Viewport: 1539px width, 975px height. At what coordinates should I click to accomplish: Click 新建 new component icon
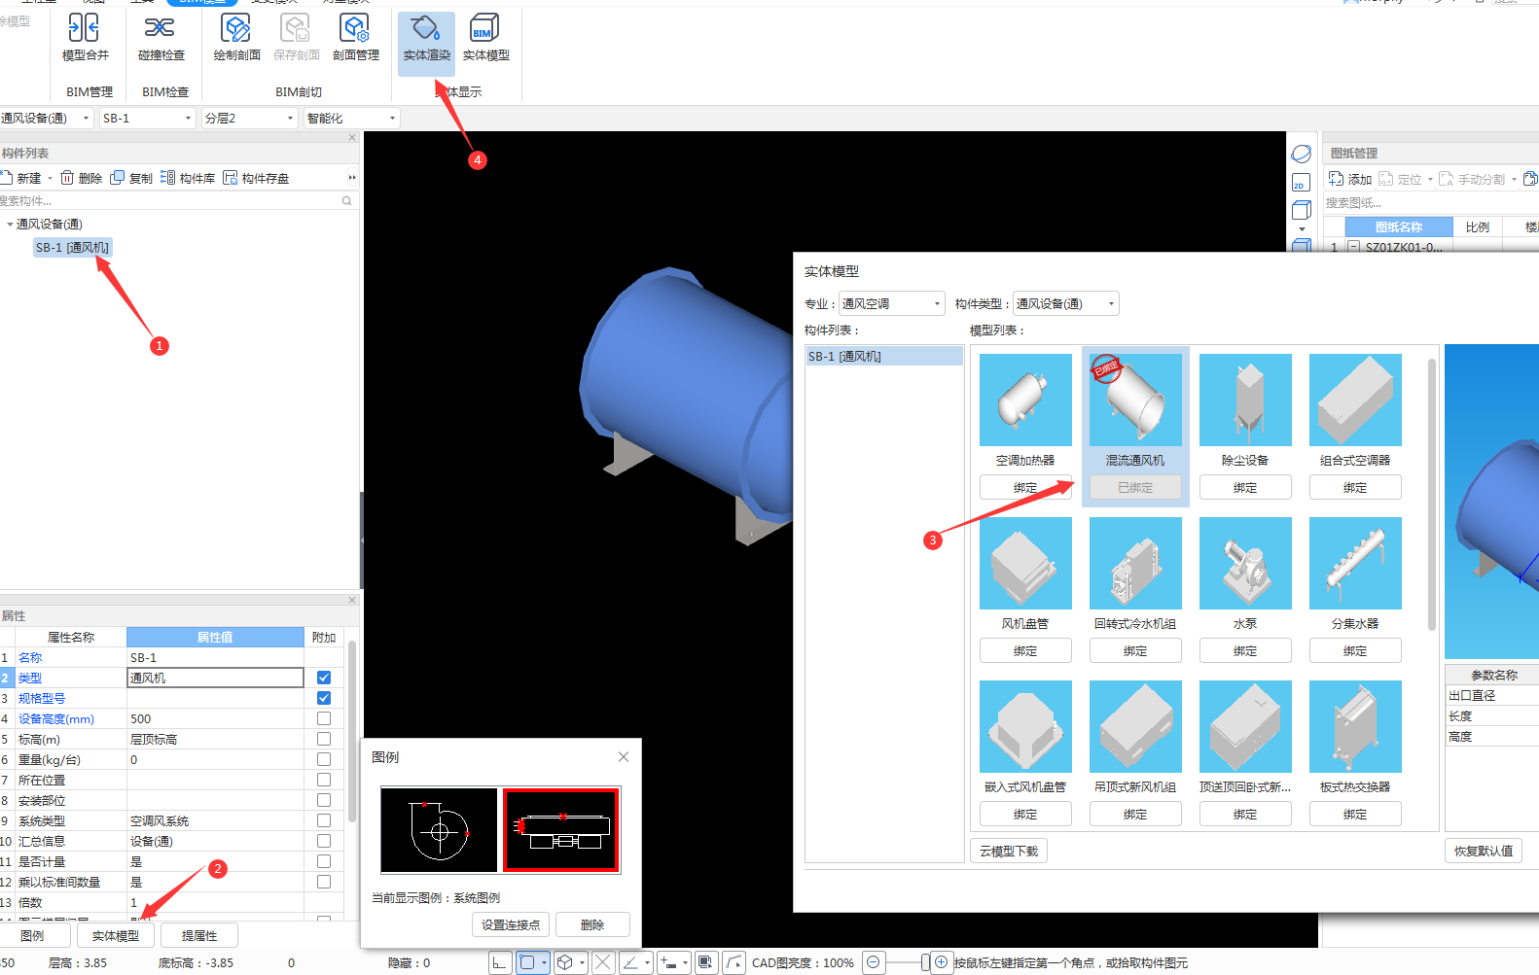point(21,178)
